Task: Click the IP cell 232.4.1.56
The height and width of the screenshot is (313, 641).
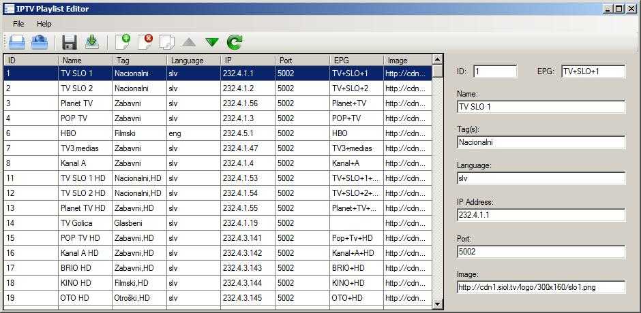Action: pyautogui.click(x=248, y=103)
